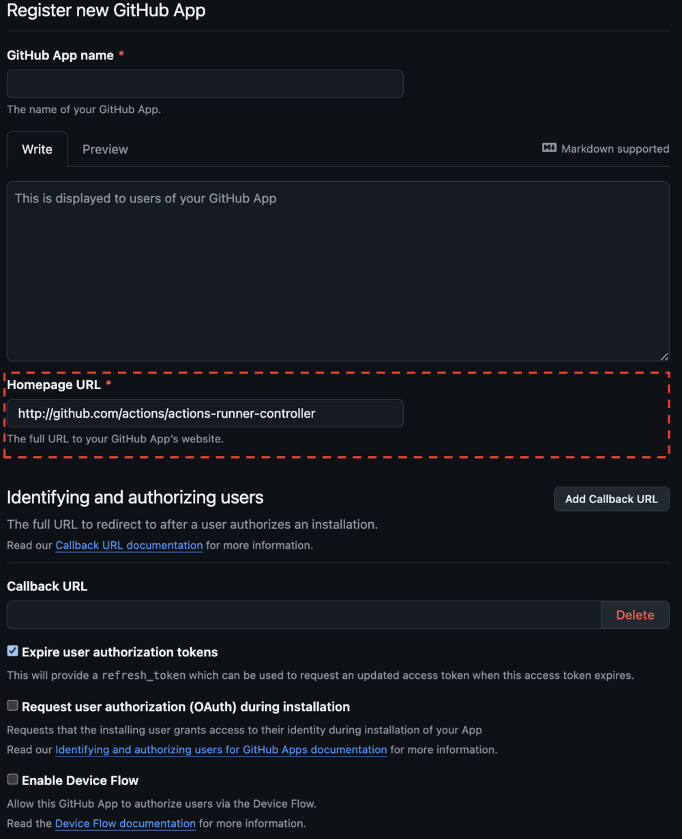
Task: Click the "Expire user authorization tokens" label text
Action: click(120, 652)
